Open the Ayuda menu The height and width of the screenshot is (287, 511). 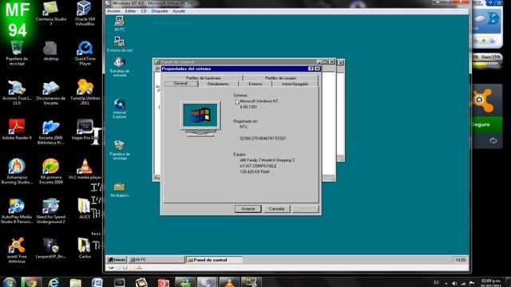tap(179, 11)
